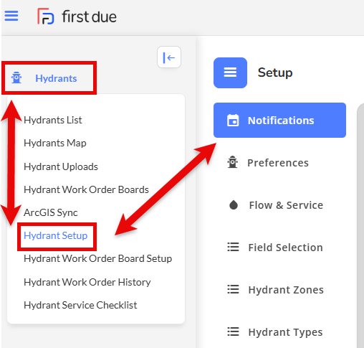The image size is (364, 348).
Task: Open Hydrant Work Order Boards
Action: [x=86, y=189]
